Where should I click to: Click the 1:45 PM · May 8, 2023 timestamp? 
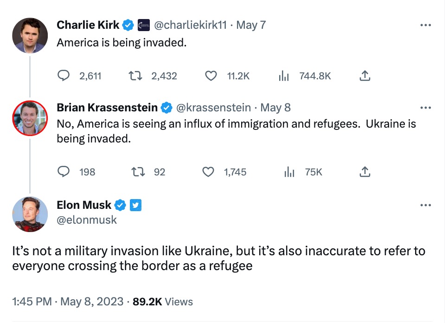tap(68, 302)
